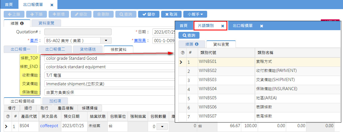The height and width of the screenshot is (132, 343).
Task: Switch to the 加扣項 tab
Action: click(x=55, y=101)
